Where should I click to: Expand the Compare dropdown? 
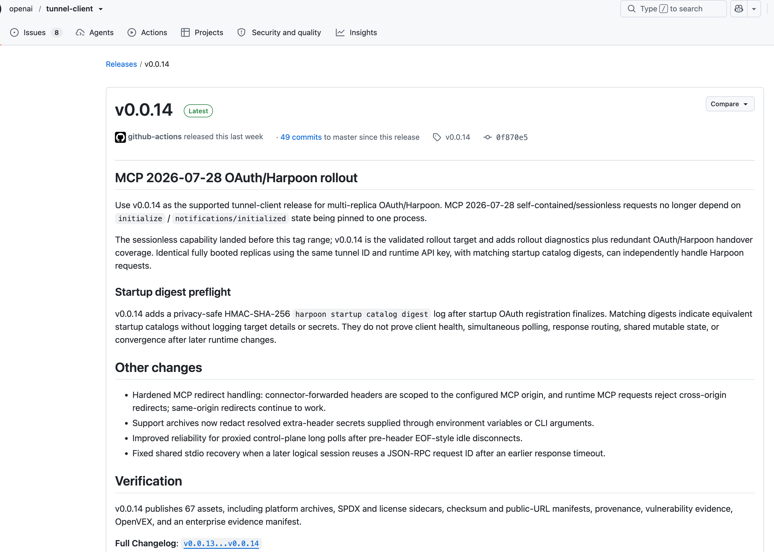click(730, 104)
